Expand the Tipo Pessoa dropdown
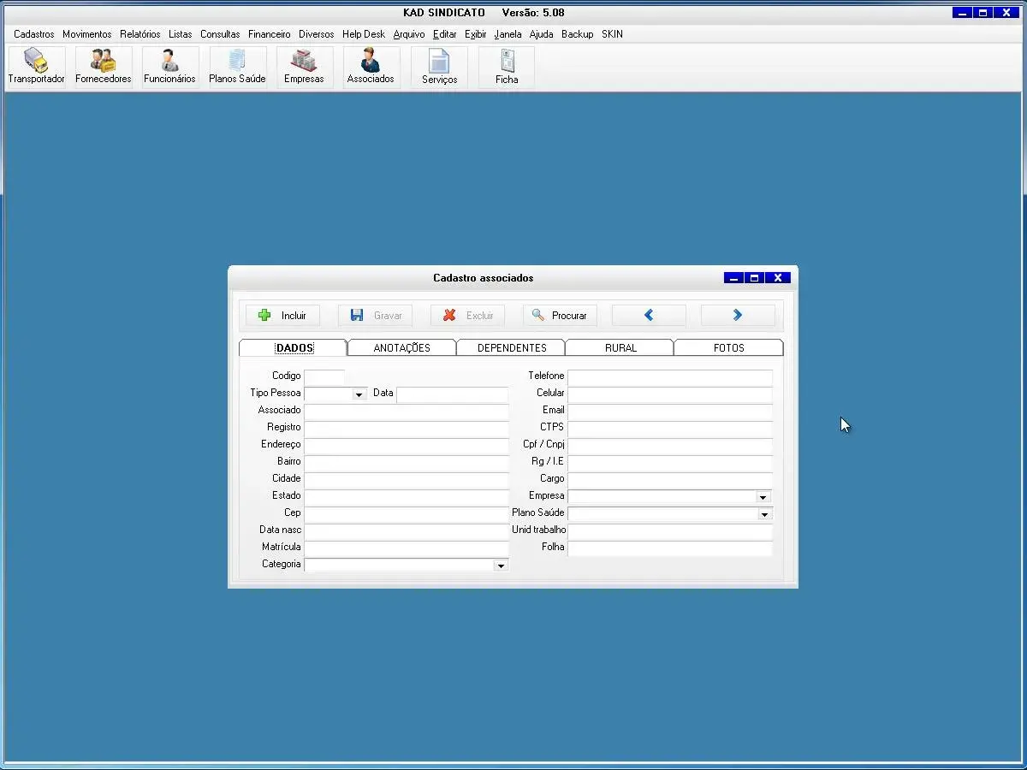 359,394
